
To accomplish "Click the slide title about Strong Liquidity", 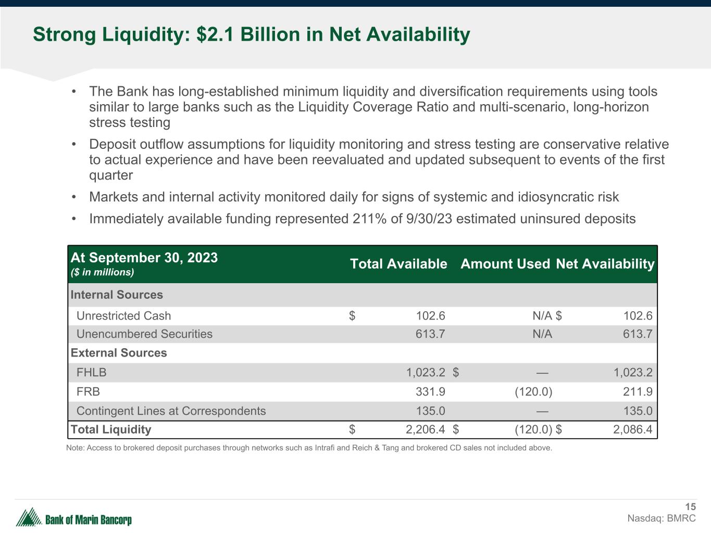I will pos(251,35).
